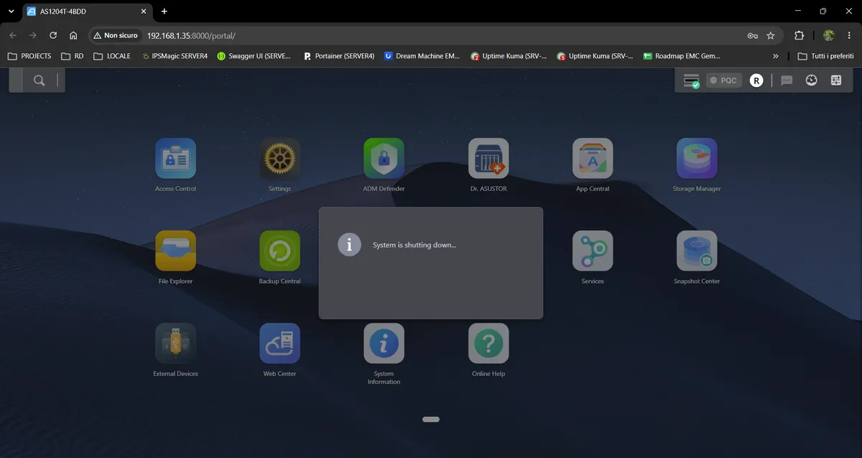The width and height of the screenshot is (862, 458).
Task: Click the PQC status indicator
Action: coord(724,81)
